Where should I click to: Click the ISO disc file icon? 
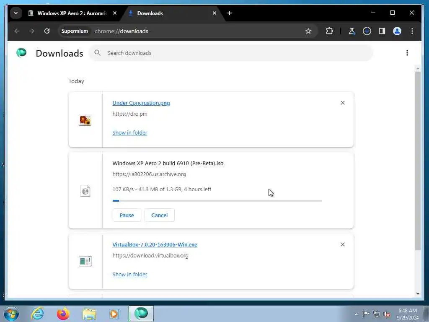85,191
